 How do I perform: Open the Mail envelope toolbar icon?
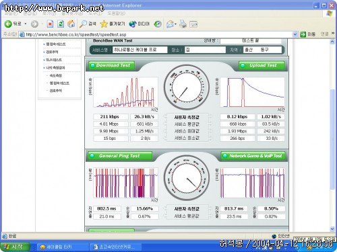170,24
